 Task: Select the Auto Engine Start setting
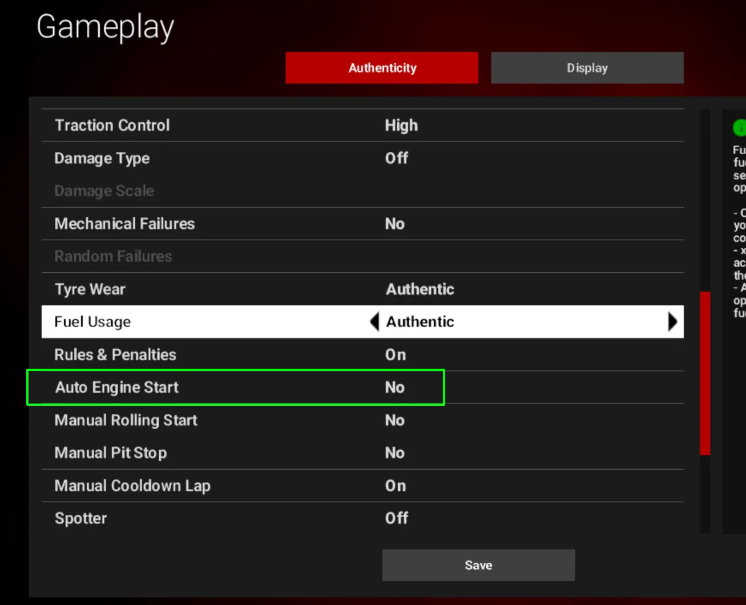pos(362,388)
